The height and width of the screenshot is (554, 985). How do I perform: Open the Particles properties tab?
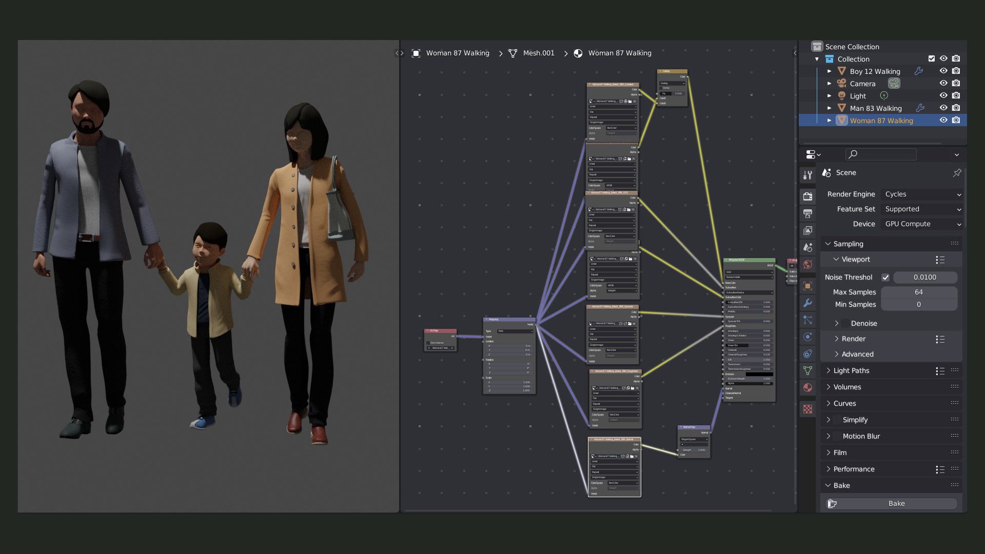coord(807,320)
